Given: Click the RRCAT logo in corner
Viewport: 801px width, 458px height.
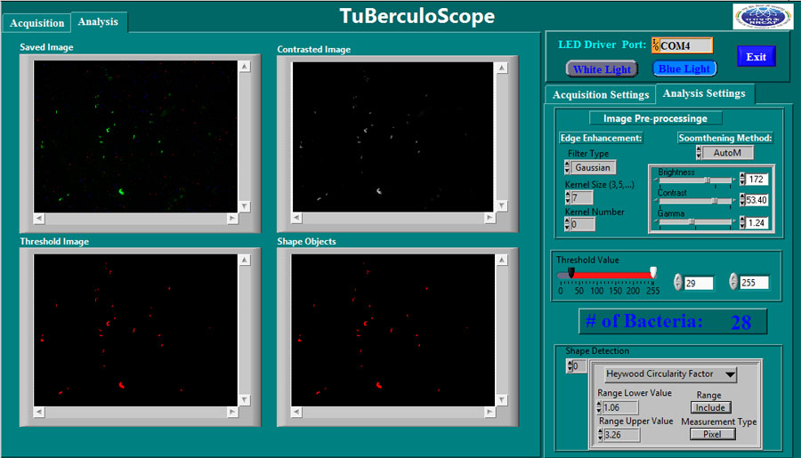Looking at the screenshot, I should click(x=763, y=17).
